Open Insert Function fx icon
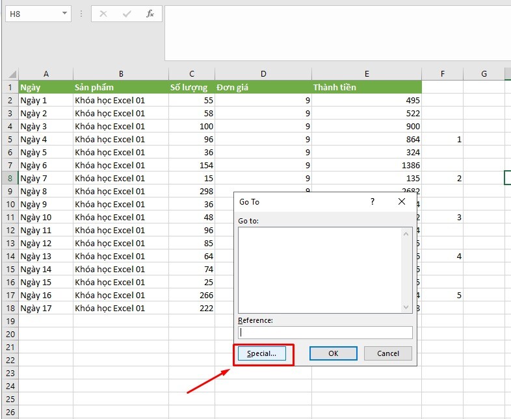This screenshot has height=419, width=511. [150, 14]
